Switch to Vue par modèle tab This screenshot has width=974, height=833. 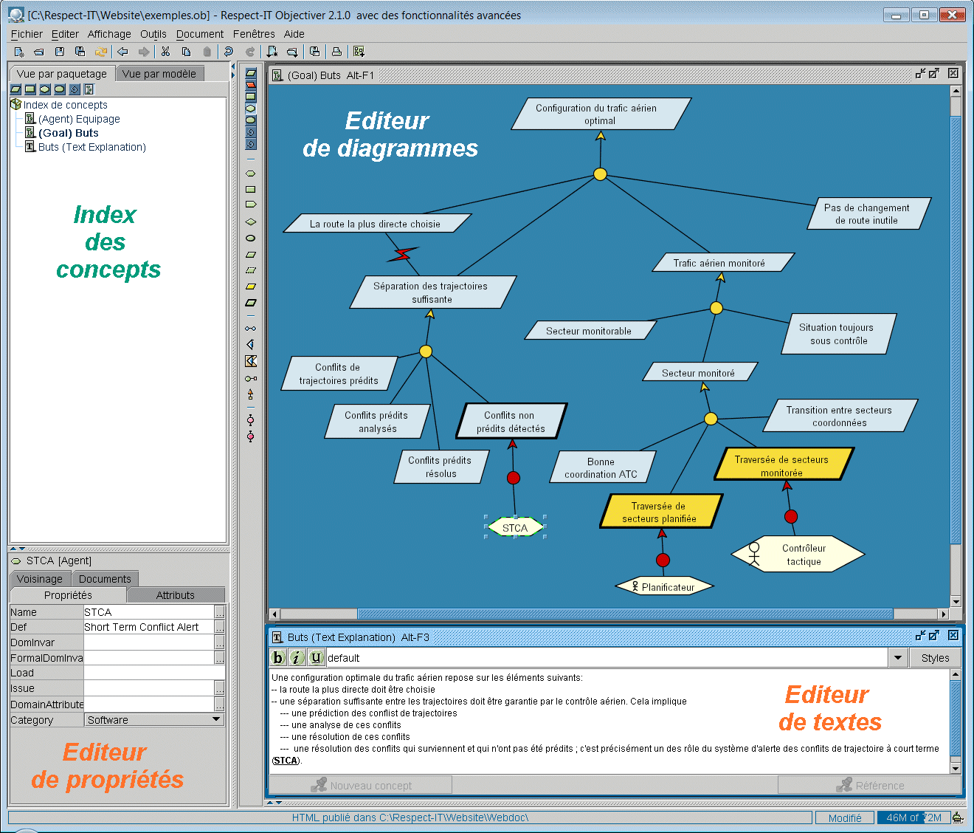tap(159, 74)
